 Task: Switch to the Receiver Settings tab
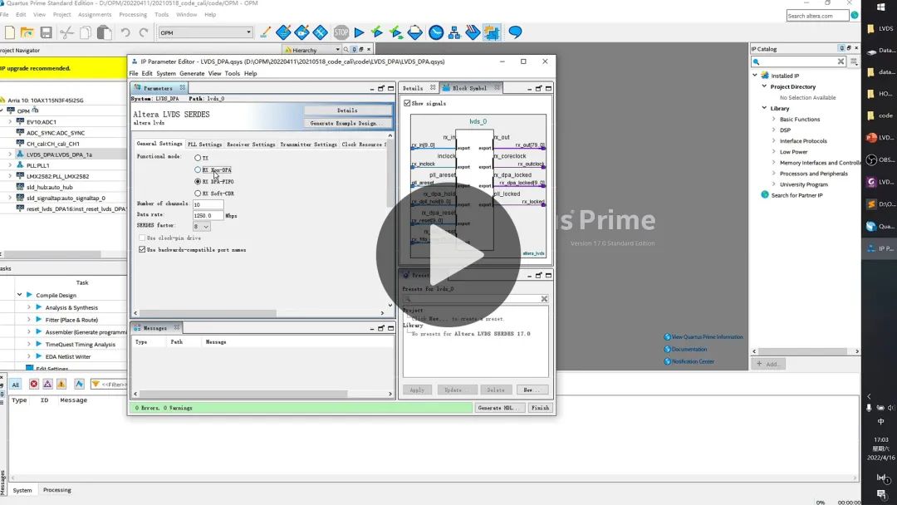(251, 145)
